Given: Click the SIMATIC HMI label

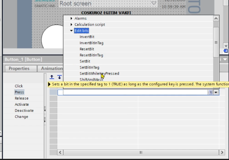Looking at the screenshot, I should pos(45,6).
